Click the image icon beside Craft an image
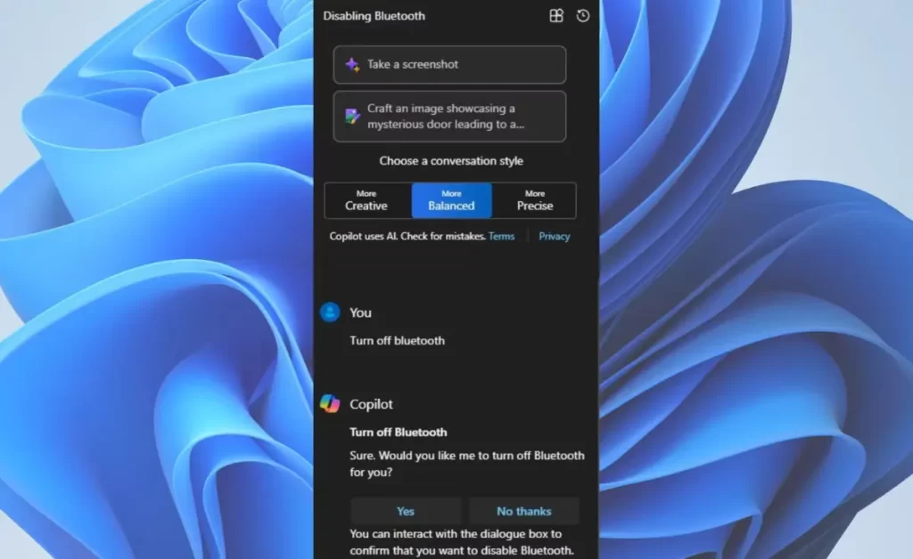Image resolution: width=913 pixels, height=559 pixels. 352,117
